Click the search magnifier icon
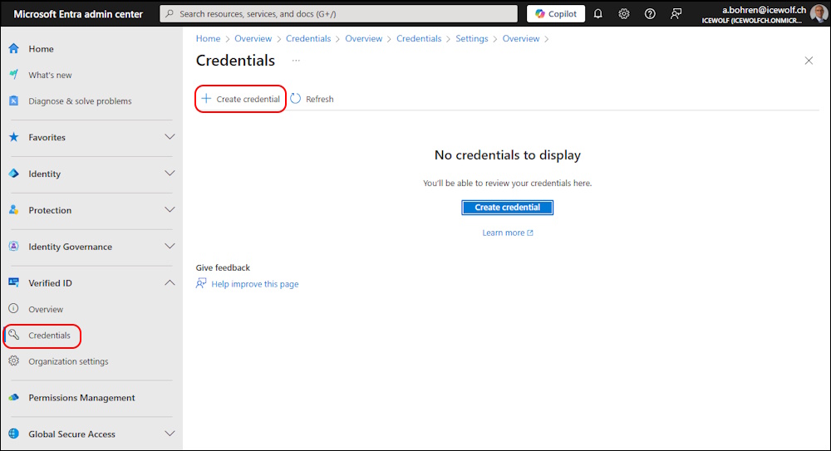831x451 pixels. pyautogui.click(x=170, y=14)
